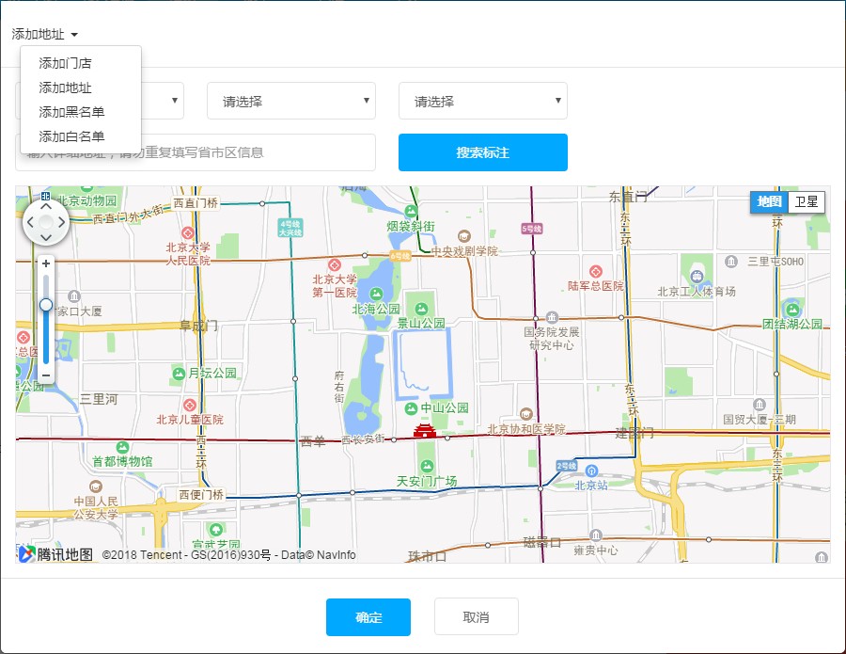Screen dimensions: 846x654
Task: Click the 4号线大兴线 subway badge
Action: click(x=290, y=228)
